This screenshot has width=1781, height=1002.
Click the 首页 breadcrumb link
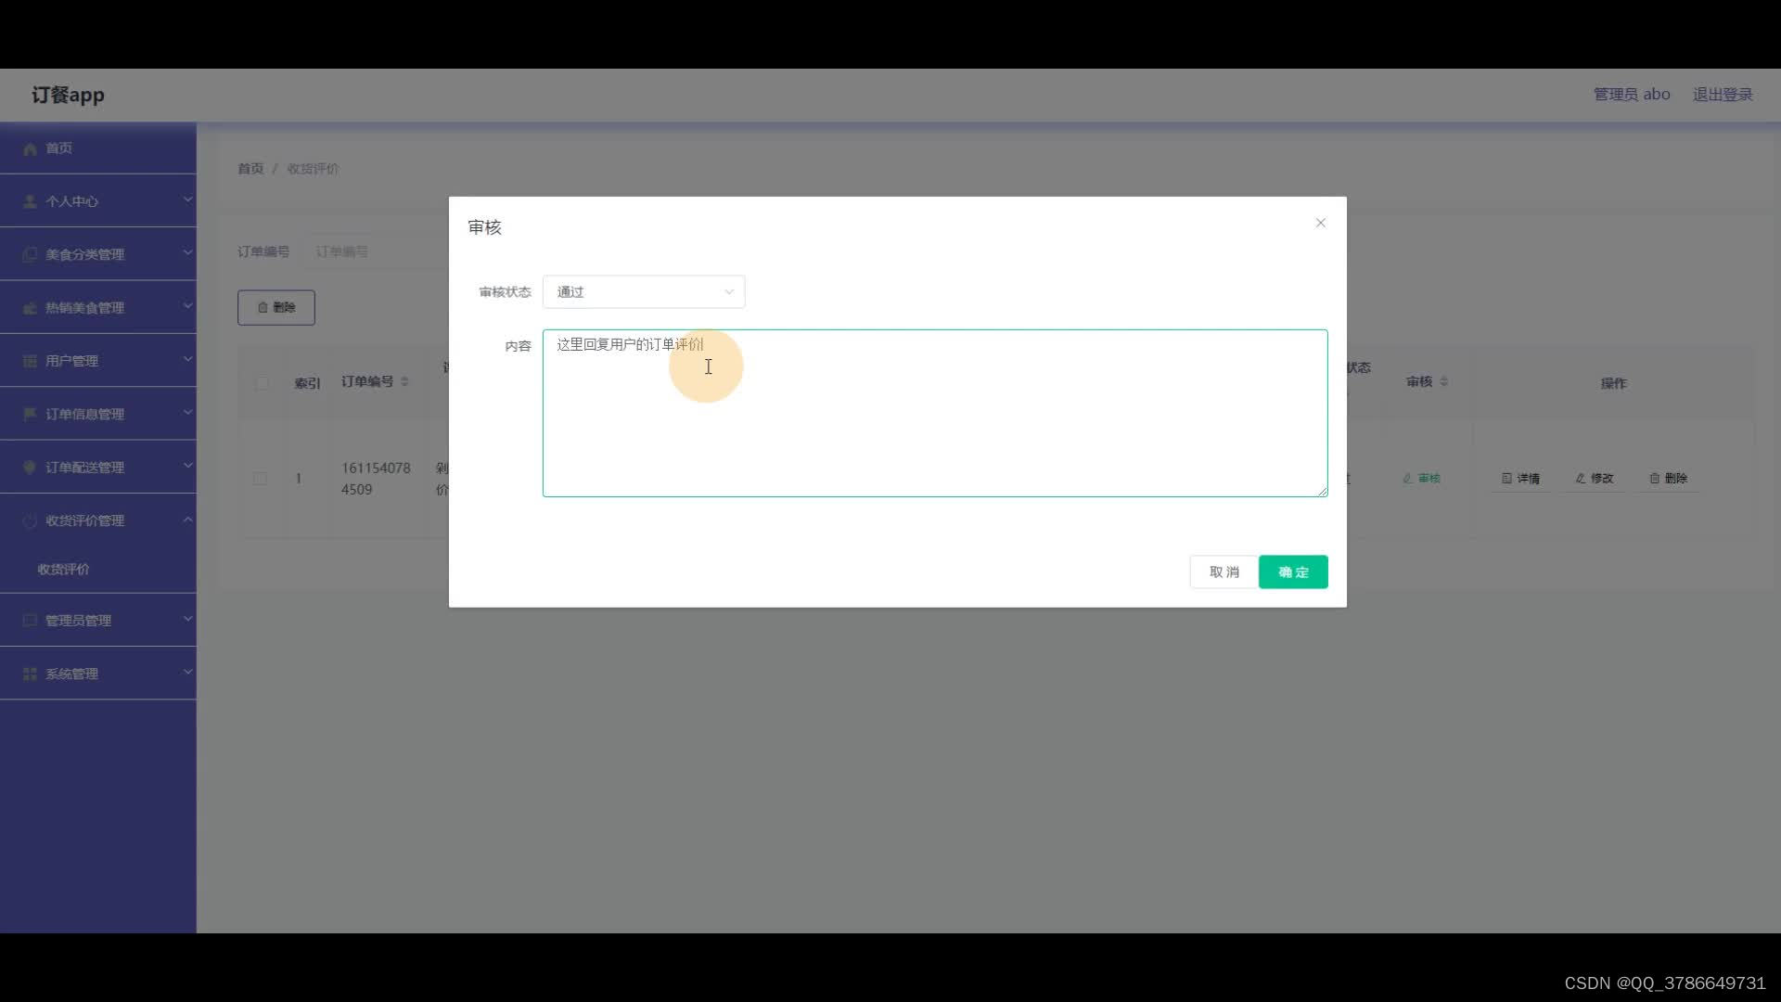point(250,169)
